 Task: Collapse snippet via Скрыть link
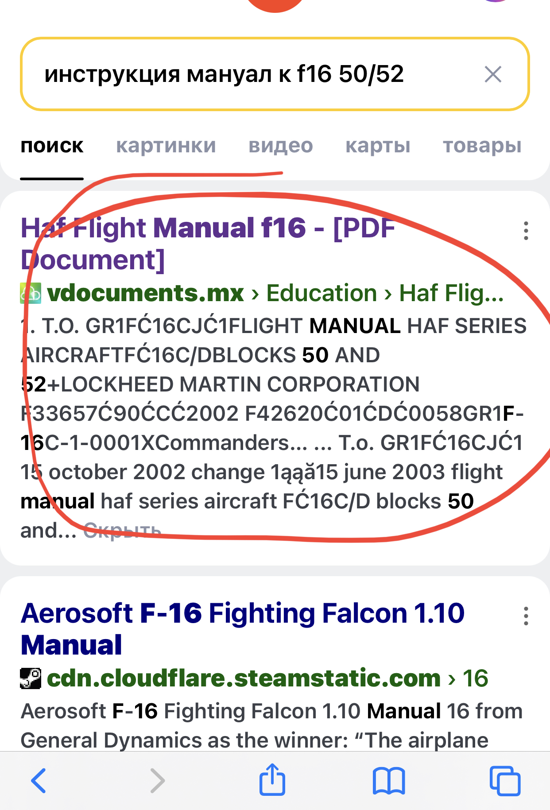click(122, 531)
